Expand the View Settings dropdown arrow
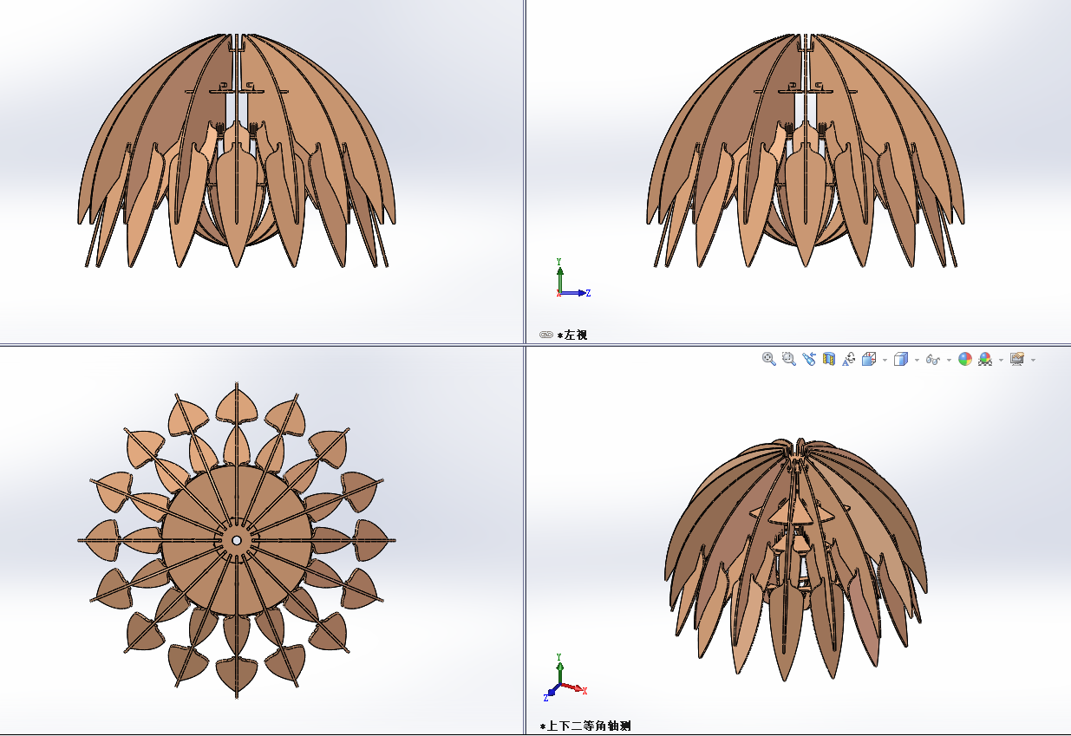The image size is (1071, 736). [x=1033, y=360]
